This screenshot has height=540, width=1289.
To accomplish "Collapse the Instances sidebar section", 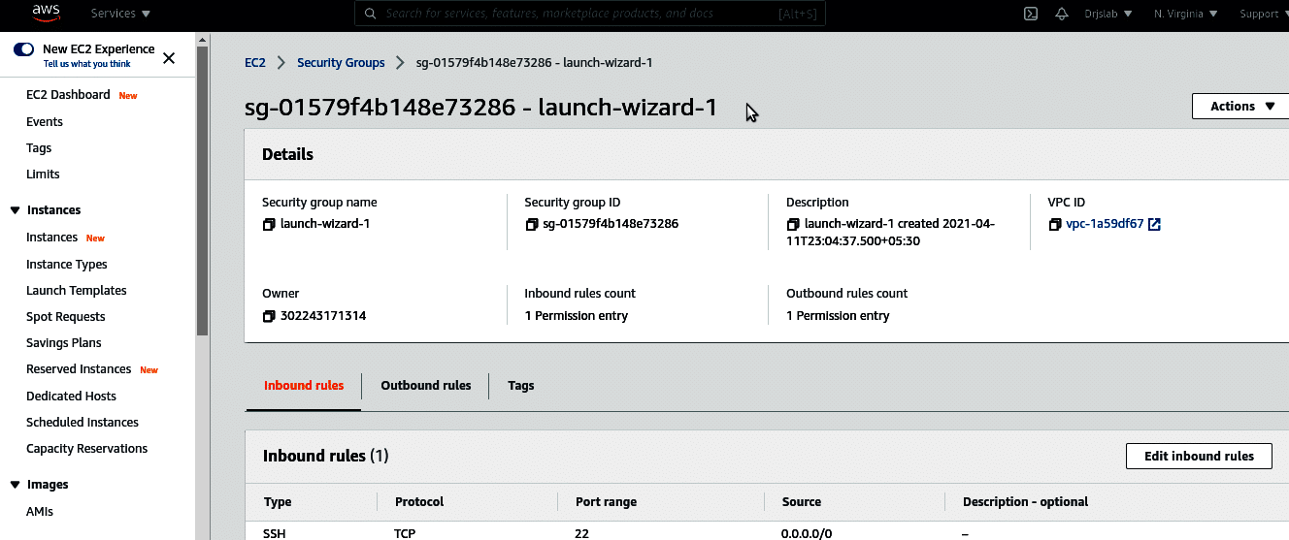I will click(15, 210).
